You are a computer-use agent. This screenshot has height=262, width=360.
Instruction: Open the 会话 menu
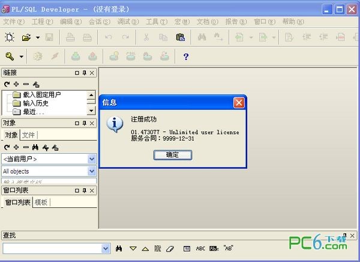click(x=100, y=22)
